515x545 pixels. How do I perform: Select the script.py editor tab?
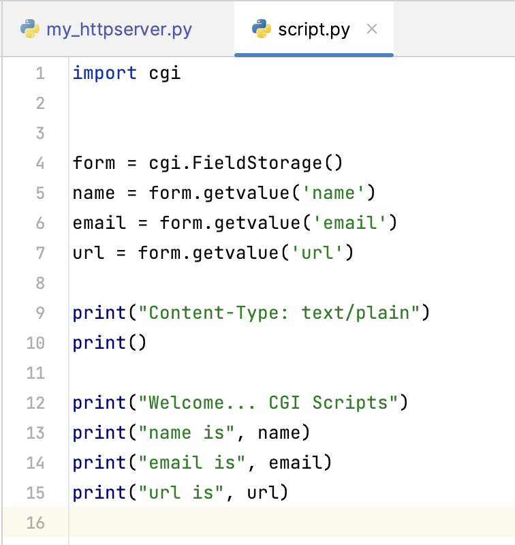[314, 29]
